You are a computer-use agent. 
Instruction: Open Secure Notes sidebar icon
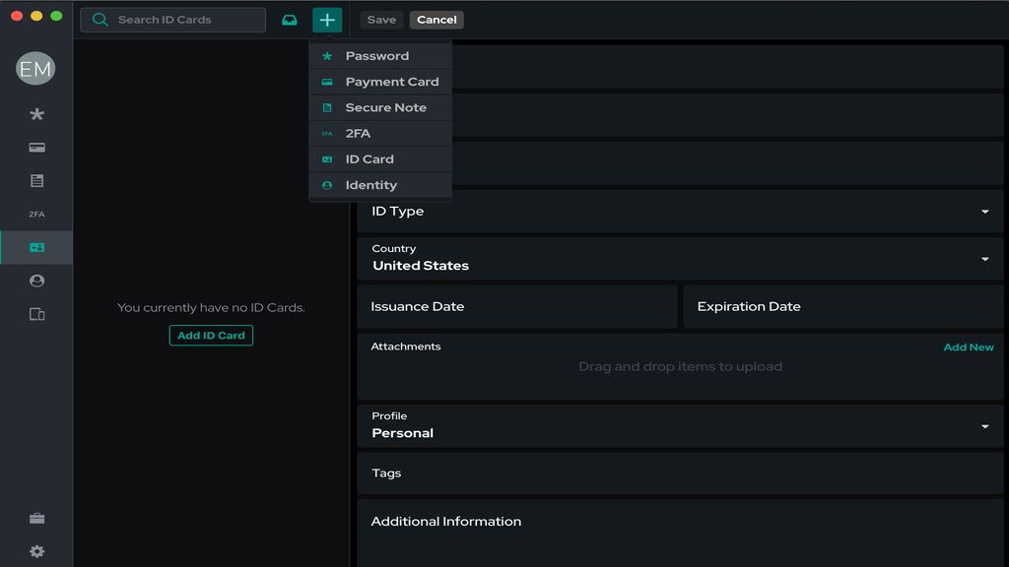tap(36, 181)
